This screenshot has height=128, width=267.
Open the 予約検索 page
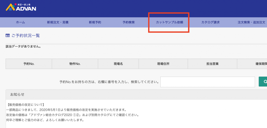point(129,22)
